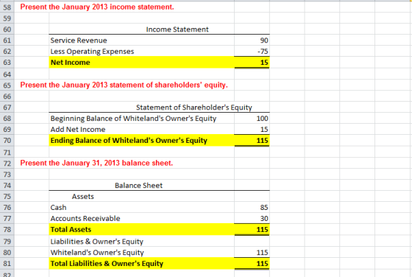Select the highlighted 'Total Assets' label
The width and height of the screenshot is (412, 277).
[x=141, y=230]
